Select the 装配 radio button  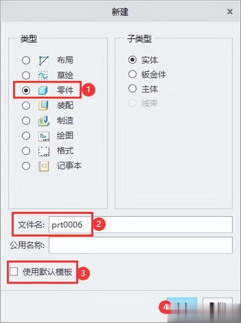(x=26, y=105)
